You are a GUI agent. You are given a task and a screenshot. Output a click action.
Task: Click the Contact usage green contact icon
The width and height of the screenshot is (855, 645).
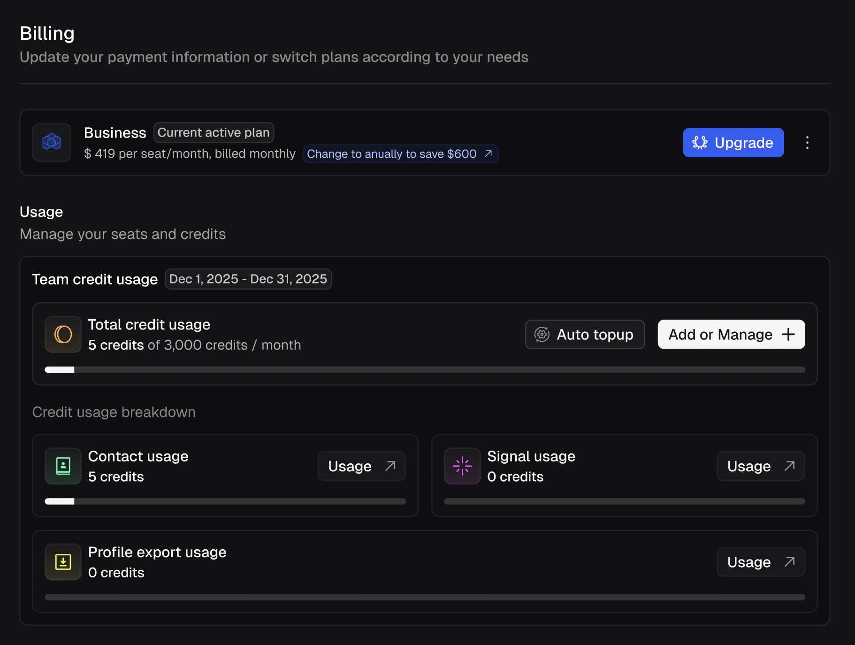click(63, 466)
